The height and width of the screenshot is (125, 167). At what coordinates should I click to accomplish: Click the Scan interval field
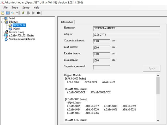pos(102,61)
